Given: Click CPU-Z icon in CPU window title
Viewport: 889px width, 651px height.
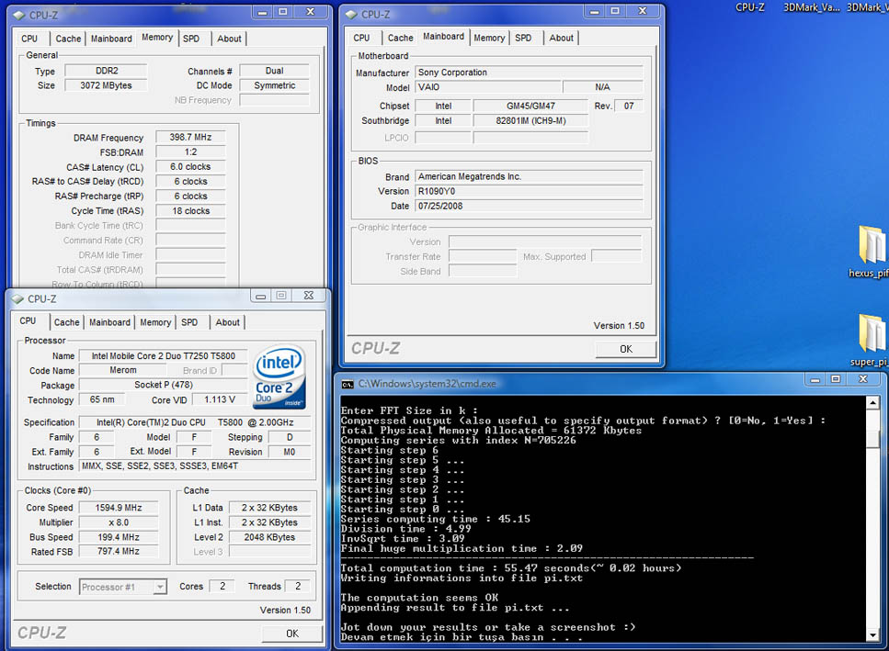Looking at the screenshot, I should (17, 298).
